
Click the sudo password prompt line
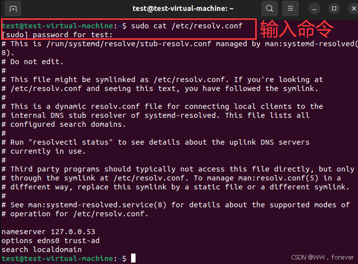coord(57,35)
